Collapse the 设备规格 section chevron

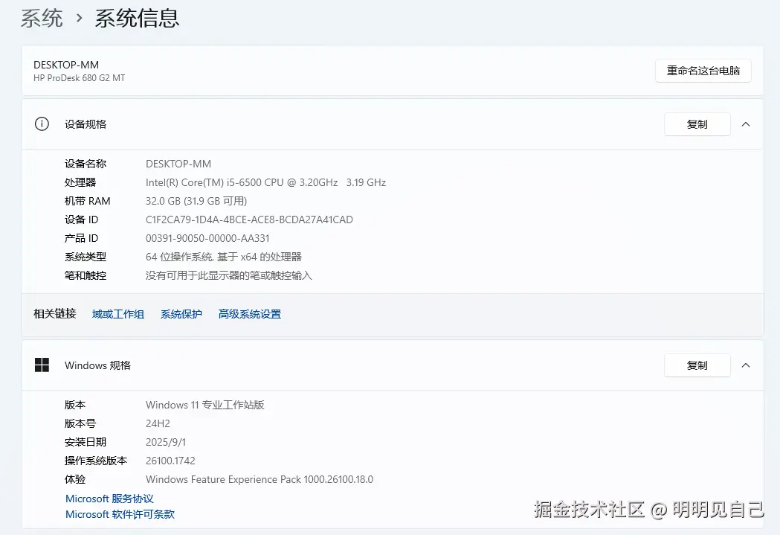[x=745, y=124]
